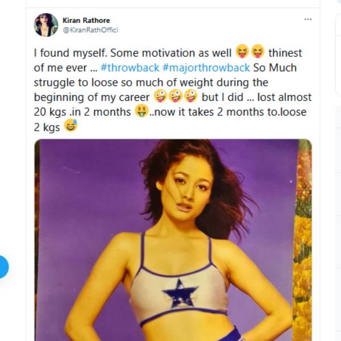This screenshot has width=341, height=341.
Task: Open the @KiranRathOffici handle link
Action: [90, 30]
